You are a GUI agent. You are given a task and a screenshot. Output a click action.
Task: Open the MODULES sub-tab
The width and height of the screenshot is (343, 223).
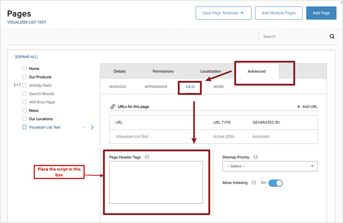coord(118,87)
